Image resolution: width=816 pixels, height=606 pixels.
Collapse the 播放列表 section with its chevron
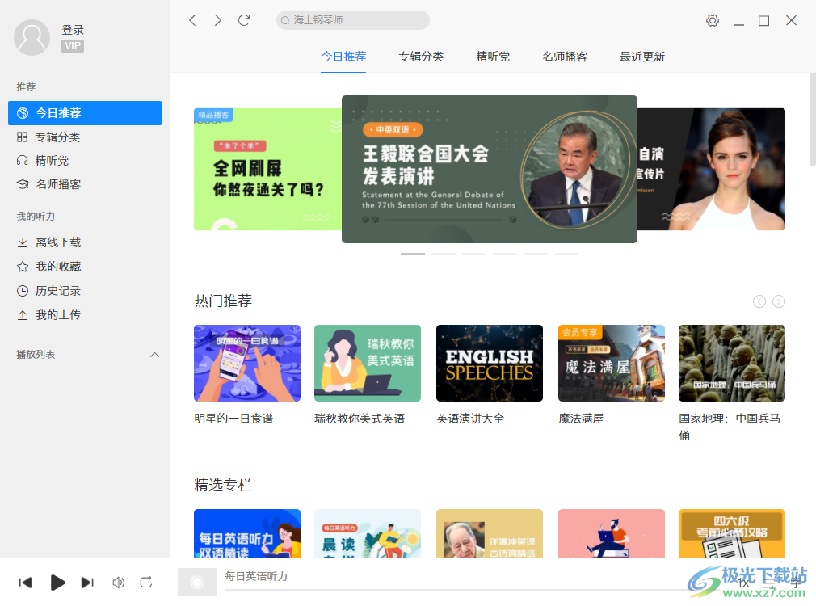[x=154, y=354]
